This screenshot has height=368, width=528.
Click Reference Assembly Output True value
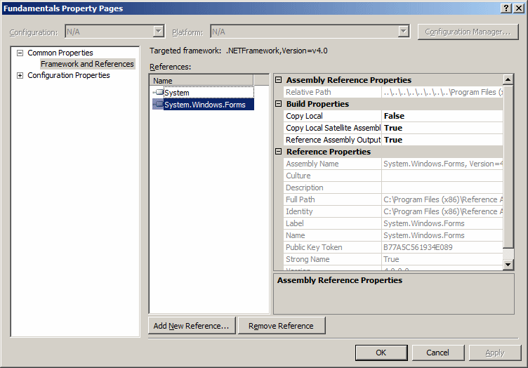442,140
